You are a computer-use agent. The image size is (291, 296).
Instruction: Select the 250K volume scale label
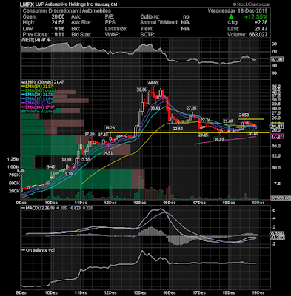click(14, 191)
